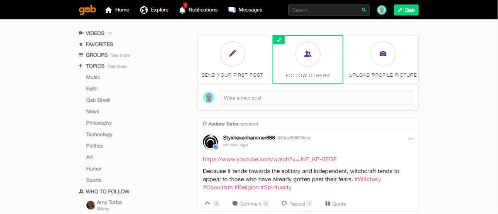Select the Sports topic
This screenshot has width=498, height=214.
[x=94, y=180]
